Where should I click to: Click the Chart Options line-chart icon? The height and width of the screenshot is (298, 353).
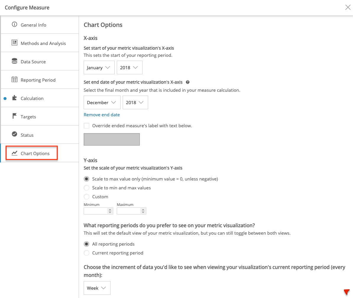click(x=14, y=153)
